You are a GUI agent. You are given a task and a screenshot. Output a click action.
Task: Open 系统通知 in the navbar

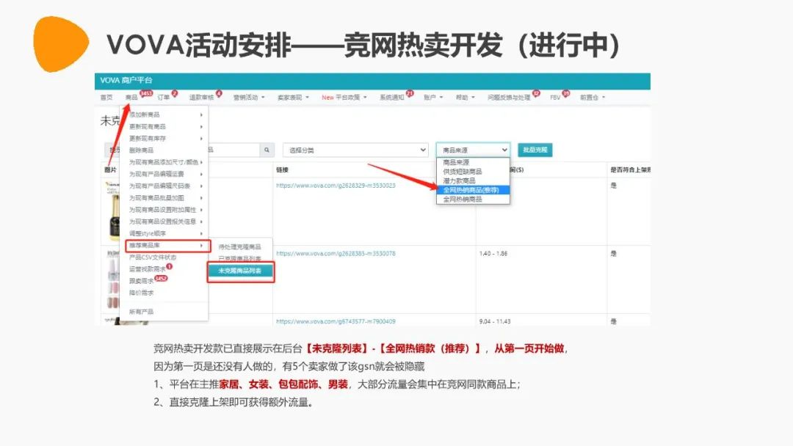coord(392,98)
